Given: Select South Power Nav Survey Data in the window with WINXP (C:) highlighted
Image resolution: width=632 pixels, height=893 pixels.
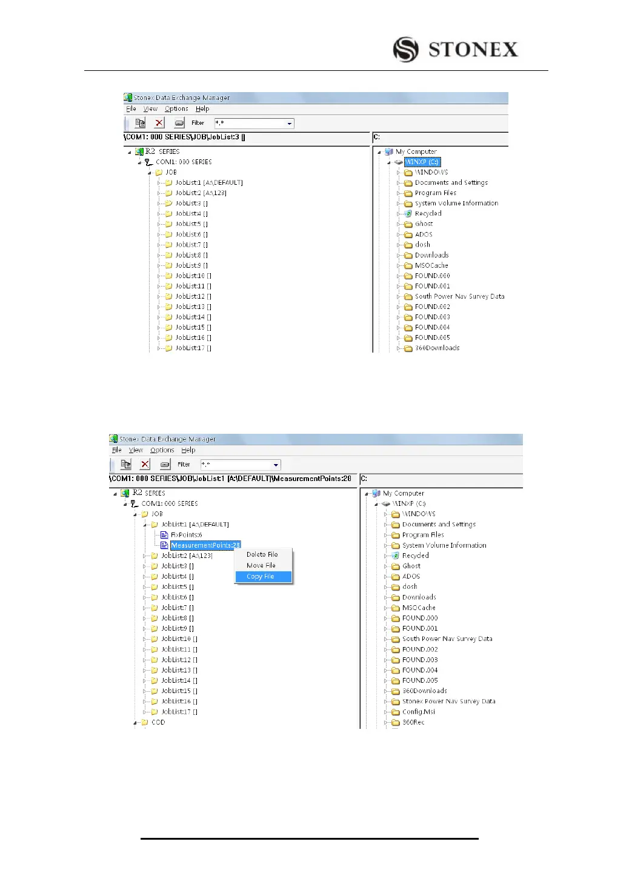Looking at the screenshot, I should pos(459,297).
